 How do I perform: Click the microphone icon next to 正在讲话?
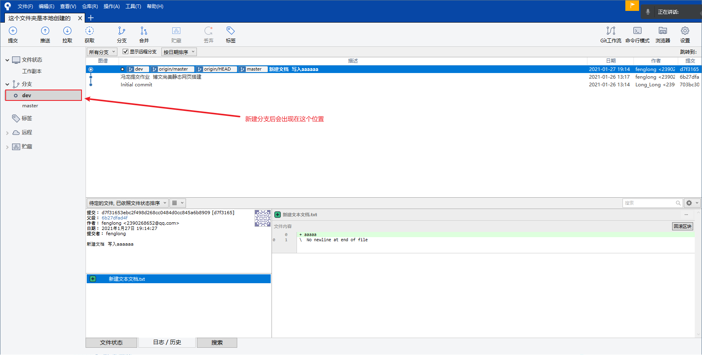coord(648,12)
